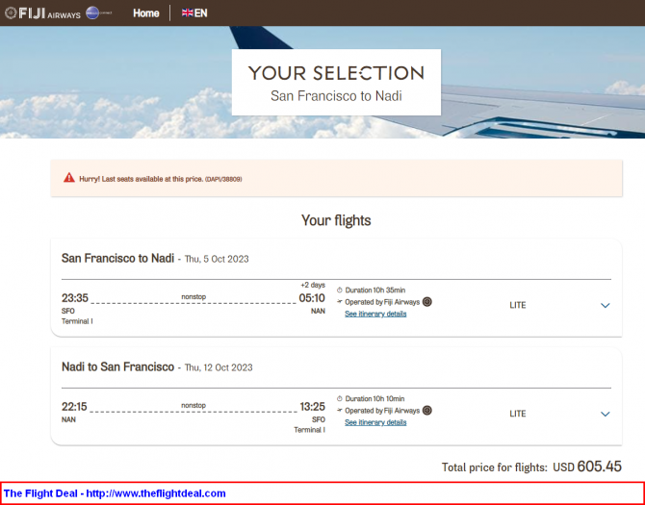Click the departure time 22:15
Image resolution: width=645 pixels, height=505 pixels.
[74, 406]
